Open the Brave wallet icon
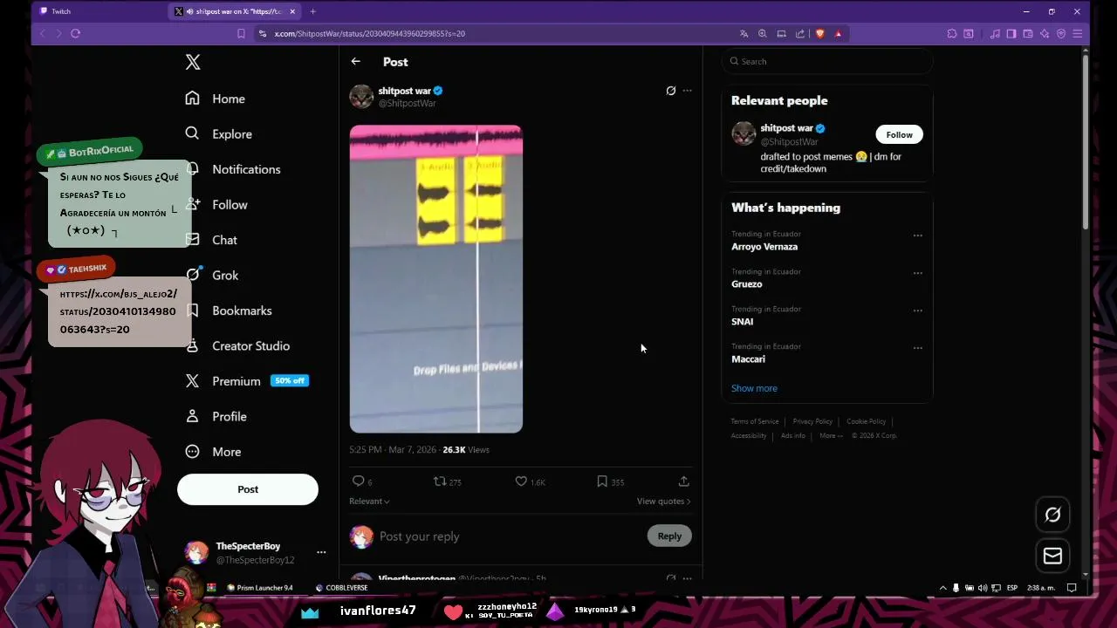The width and height of the screenshot is (1117, 628). (x=1028, y=33)
